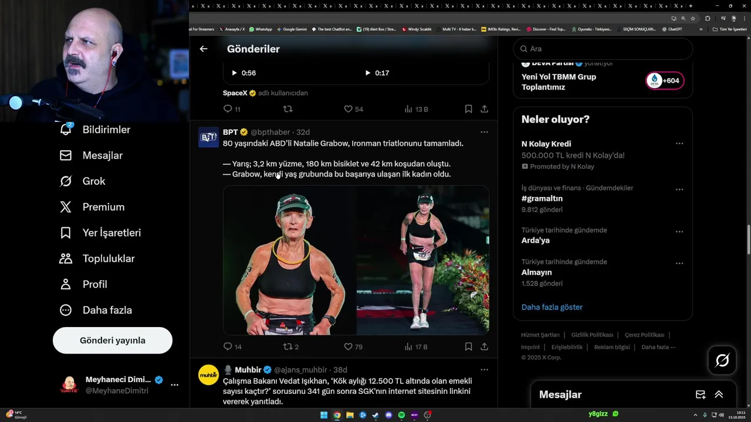Open Grok from the sidebar
Screen dimensions: 751x422
tap(82, 181)
